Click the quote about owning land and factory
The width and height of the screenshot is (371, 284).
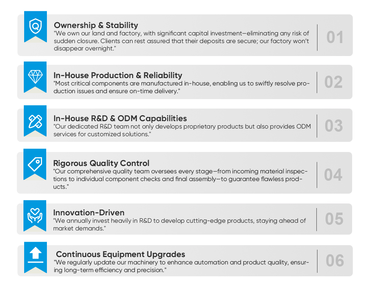pyautogui.click(x=181, y=41)
